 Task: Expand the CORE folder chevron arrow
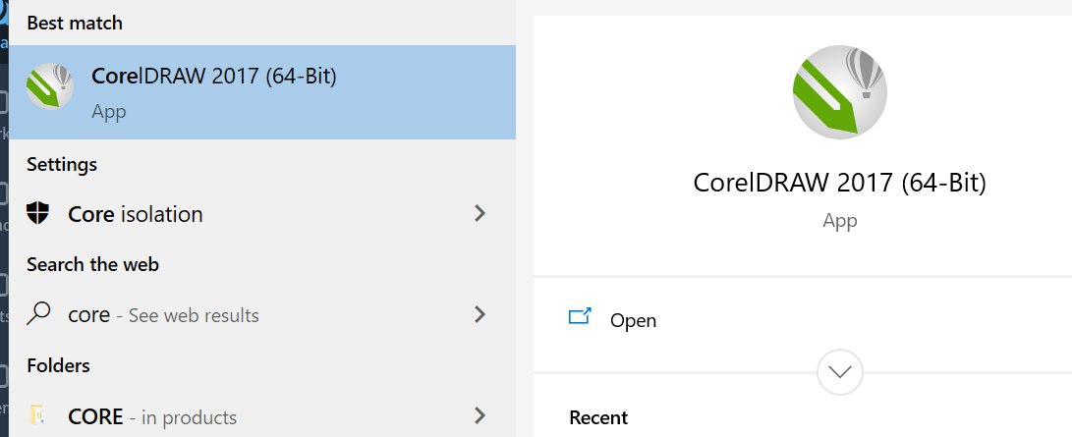[480, 415]
